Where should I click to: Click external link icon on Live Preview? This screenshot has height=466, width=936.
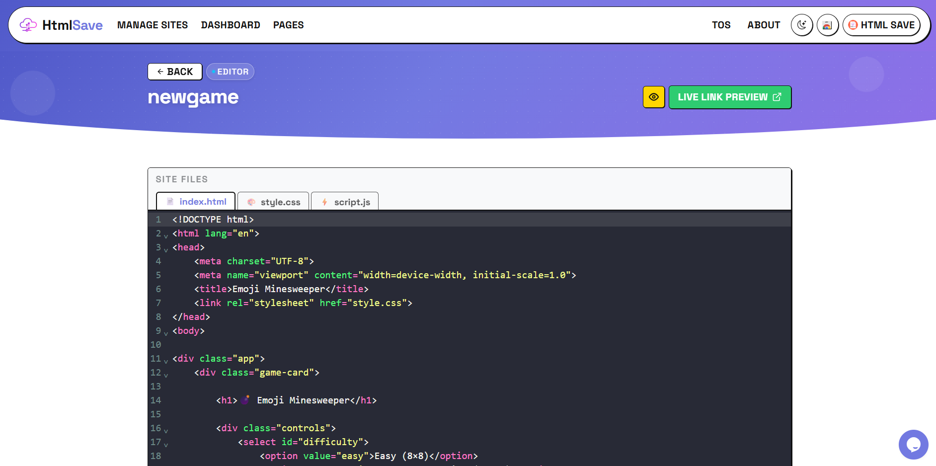777,97
